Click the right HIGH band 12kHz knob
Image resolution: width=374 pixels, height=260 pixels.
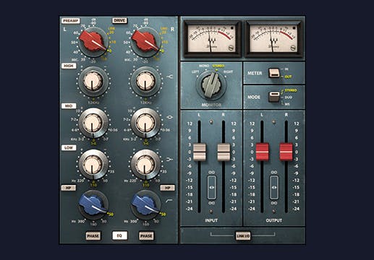[x=145, y=82]
